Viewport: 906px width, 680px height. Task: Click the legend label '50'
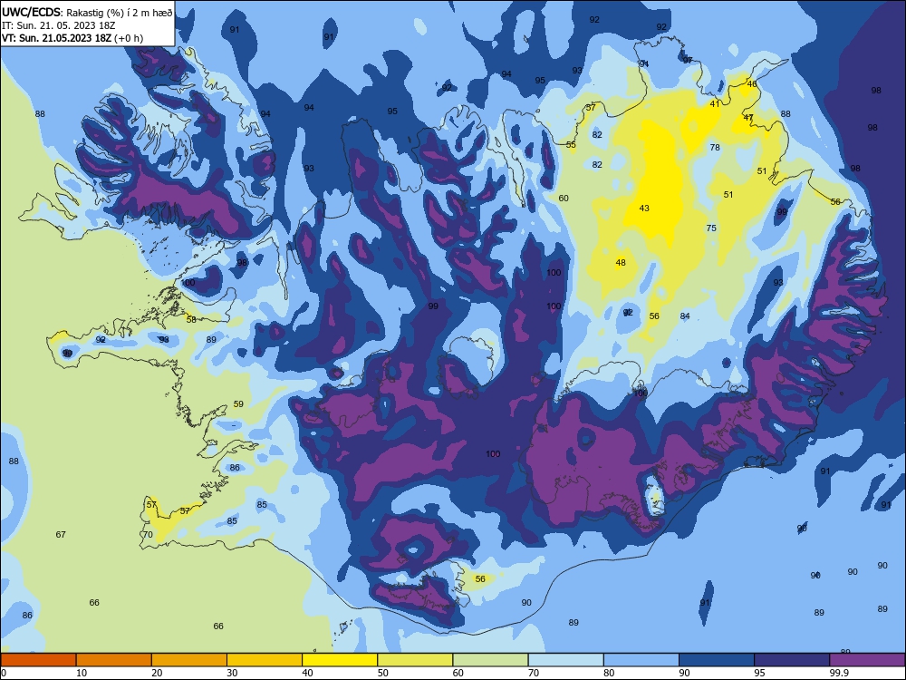(383, 673)
